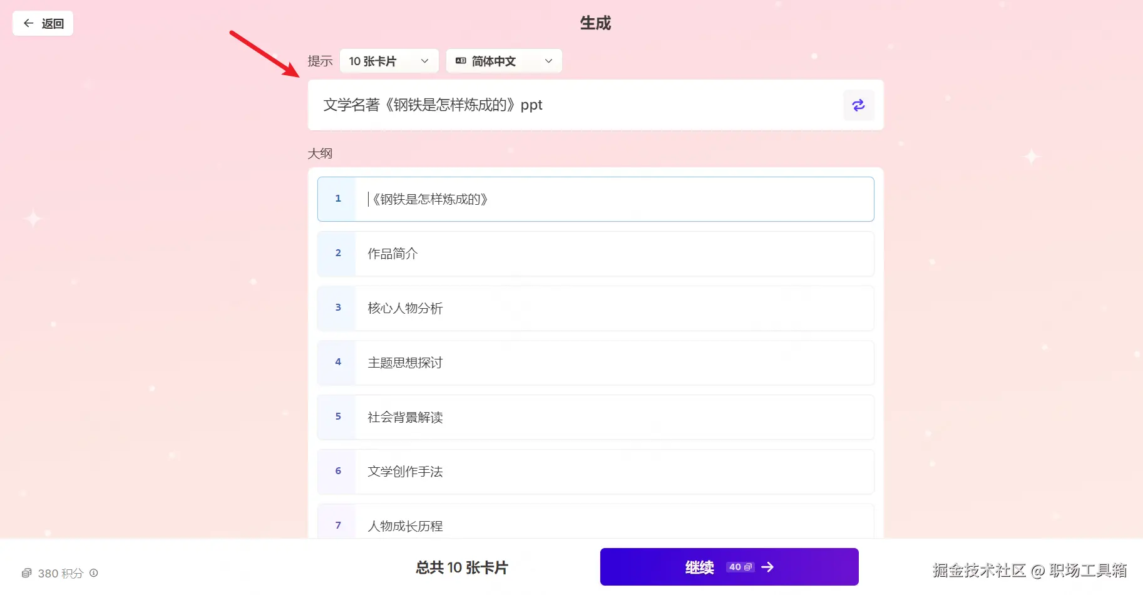The image size is (1143, 595).
Task: Click the 380 积分 credits text
Action: pos(61,573)
